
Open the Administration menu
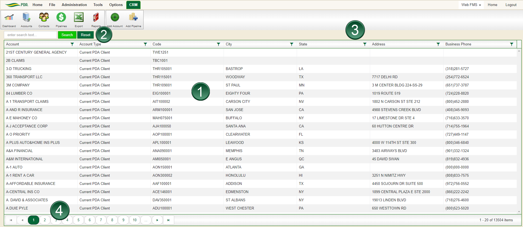(x=74, y=5)
